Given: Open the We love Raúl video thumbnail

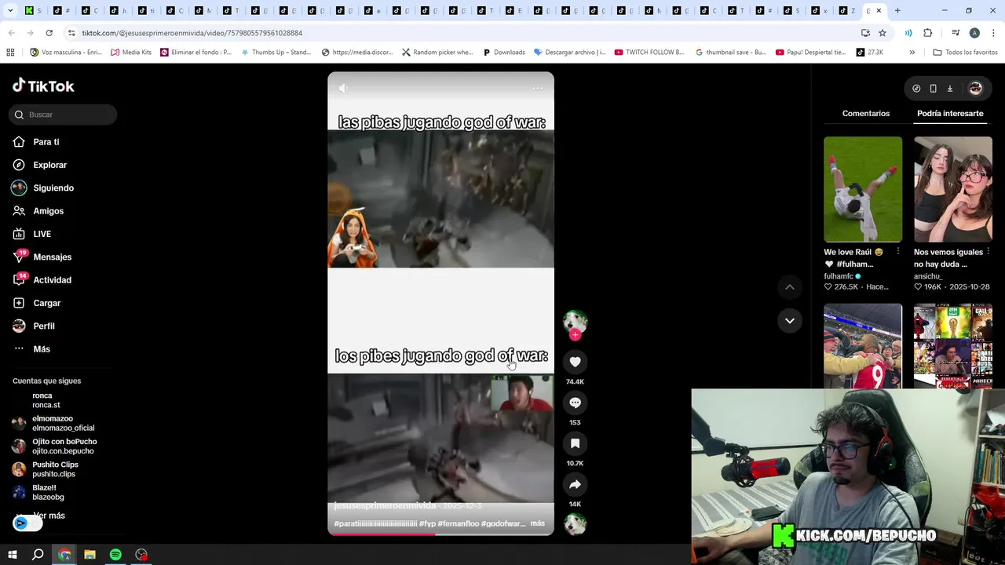Looking at the screenshot, I should tap(863, 189).
